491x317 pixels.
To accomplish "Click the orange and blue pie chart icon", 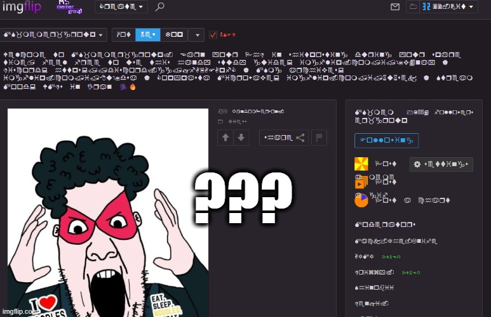I will coord(361,200).
